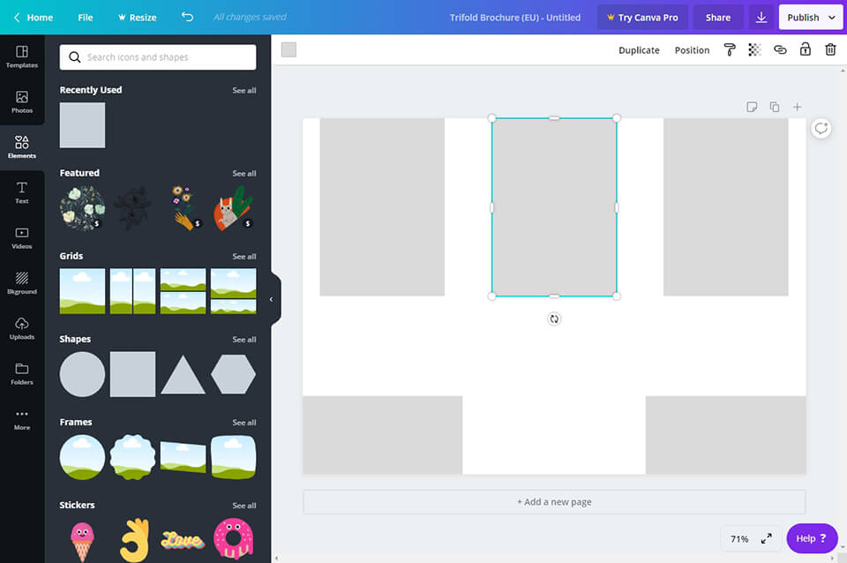The width and height of the screenshot is (847, 563).
Task: Lock the selected grid element
Action: coord(805,49)
